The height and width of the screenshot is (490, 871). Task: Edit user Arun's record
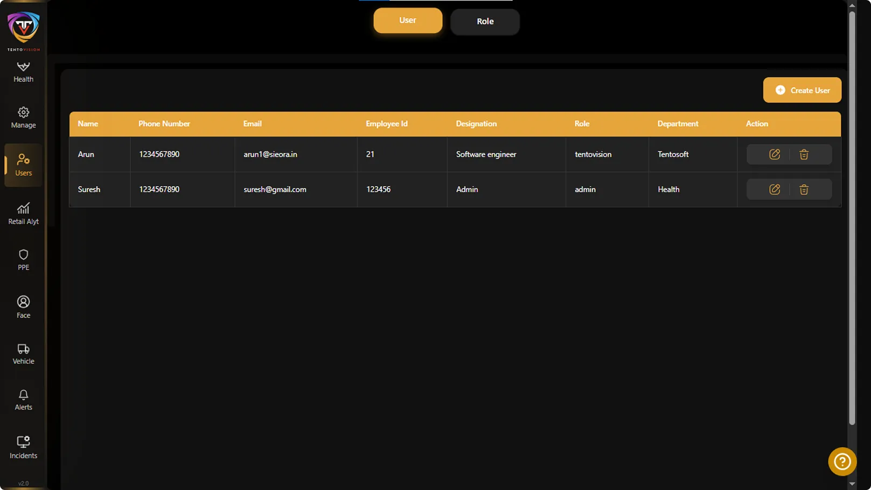click(774, 154)
